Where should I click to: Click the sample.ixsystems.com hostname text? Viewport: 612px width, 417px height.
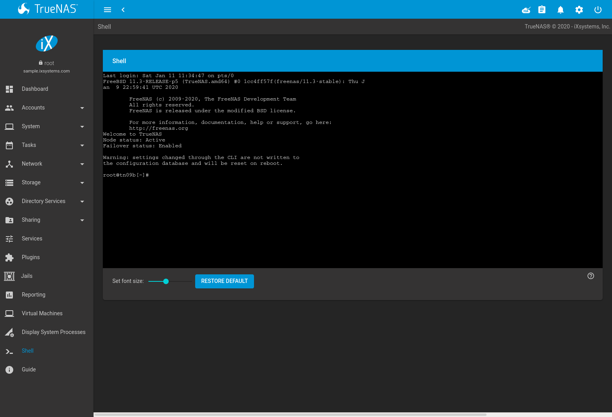[46, 71]
